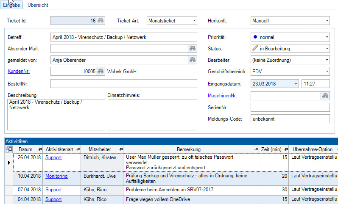
Task: Expand Eingangsdatum date picker
Action: [x=296, y=84]
